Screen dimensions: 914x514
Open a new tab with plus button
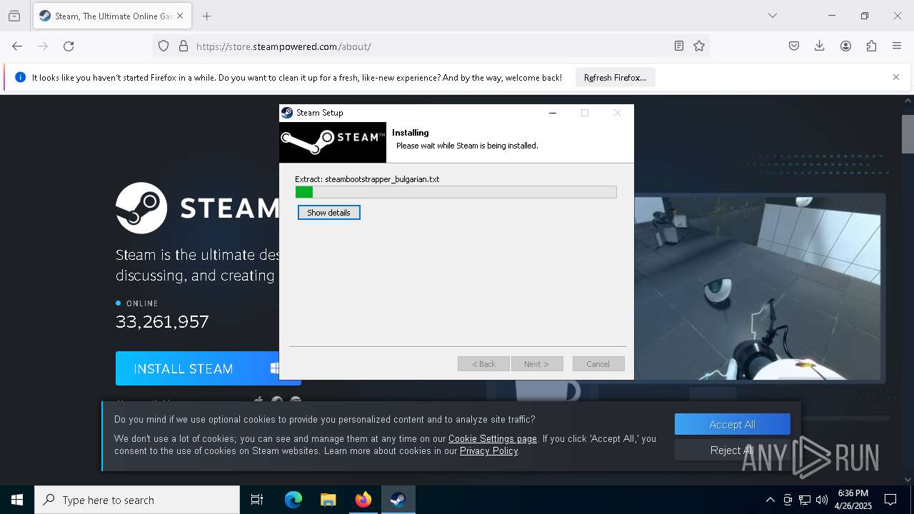pos(206,16)
